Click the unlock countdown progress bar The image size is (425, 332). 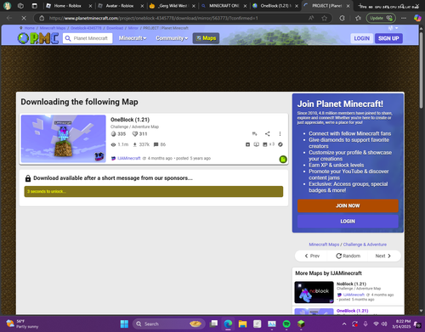(154, 191)
